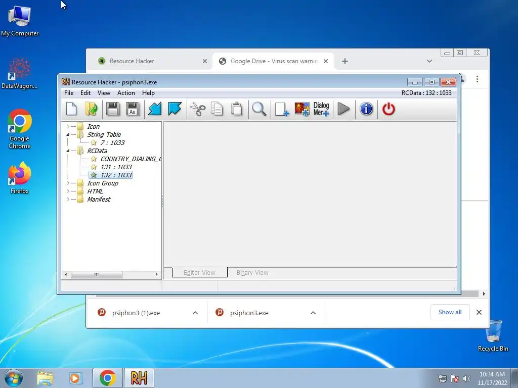The image size is (518, 388).
Task: Open Windows Explorer from the taskbar
Action: [x=45, y=378]
